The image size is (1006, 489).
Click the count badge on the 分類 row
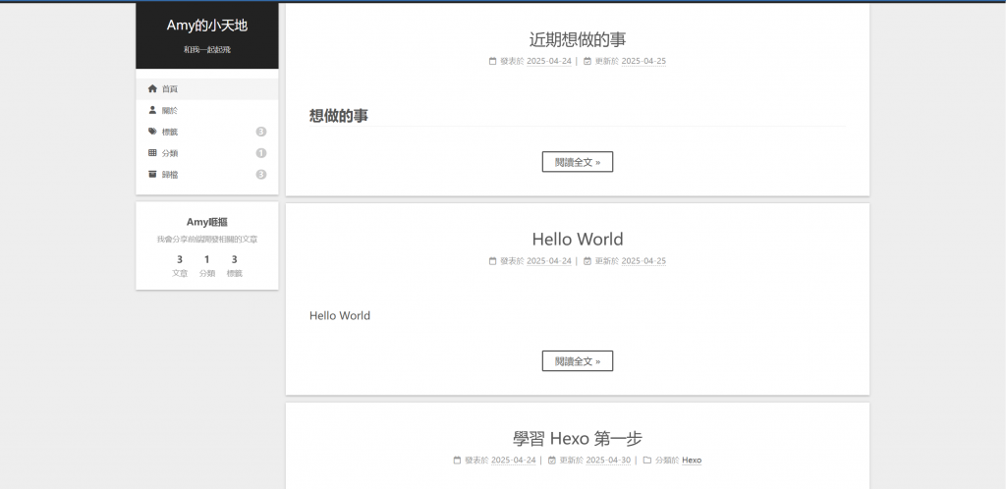click(261, 153)
